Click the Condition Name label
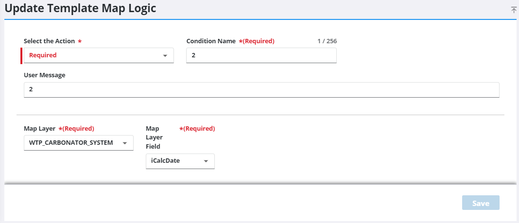The image size is (519, 223). [x=211, y=41]
